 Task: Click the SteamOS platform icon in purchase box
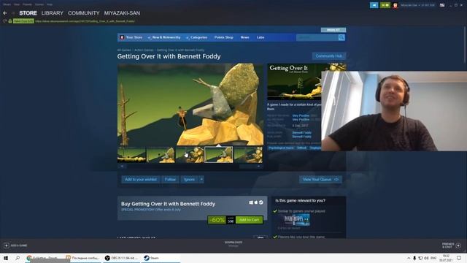pyautogui.click(x=261, y=202)
